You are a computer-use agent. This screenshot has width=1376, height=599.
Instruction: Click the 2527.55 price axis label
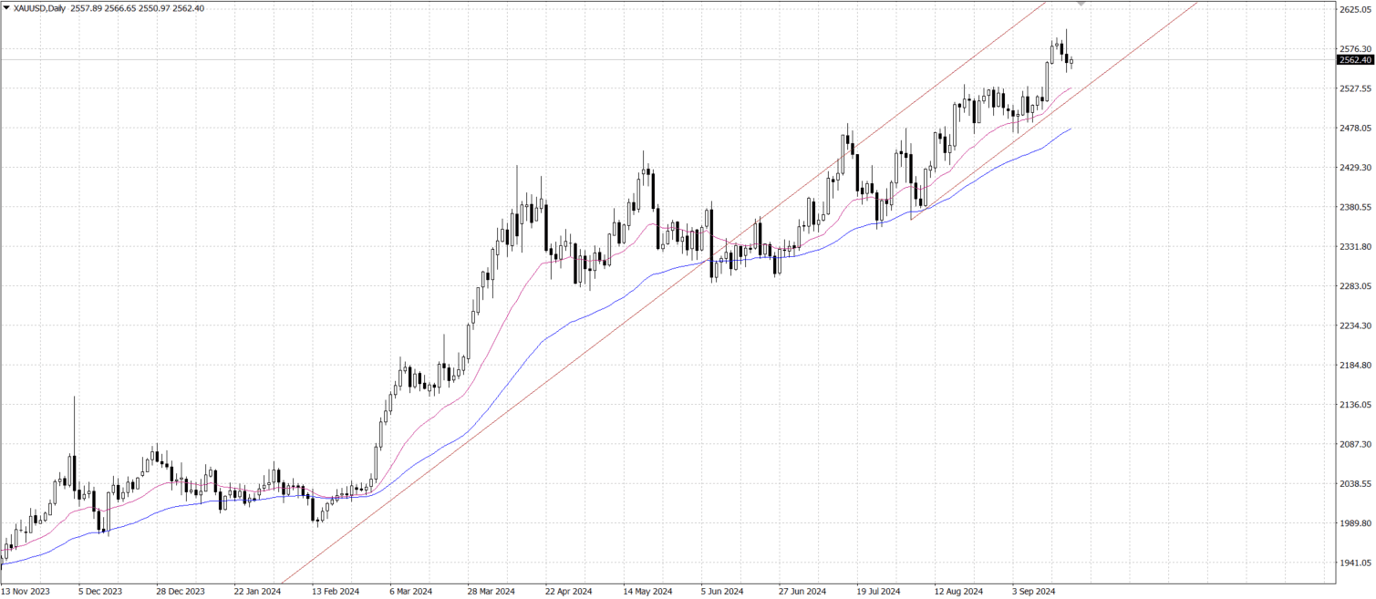(x=1356, y=88)
